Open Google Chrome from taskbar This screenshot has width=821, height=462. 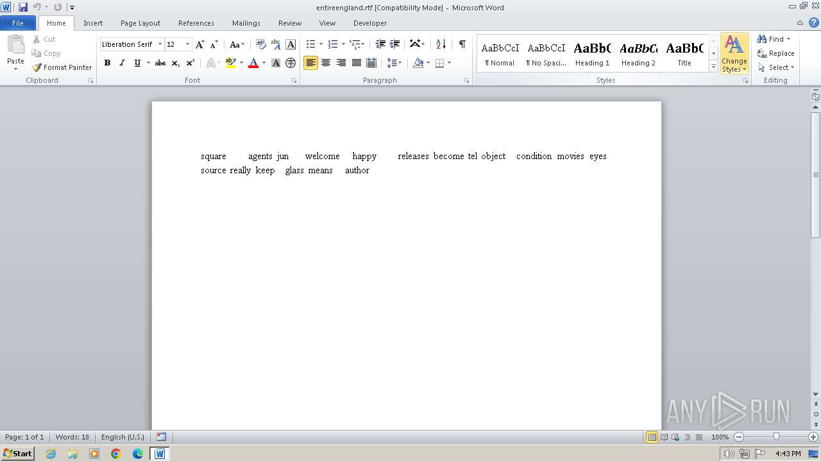(116, 454)
